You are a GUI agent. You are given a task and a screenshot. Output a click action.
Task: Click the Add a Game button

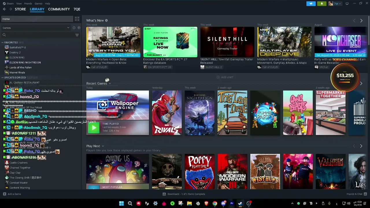tap(12, 194)
